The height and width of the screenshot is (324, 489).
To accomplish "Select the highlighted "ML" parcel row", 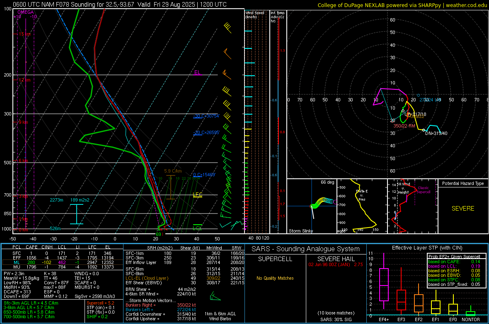I will (x=62, y=262).
